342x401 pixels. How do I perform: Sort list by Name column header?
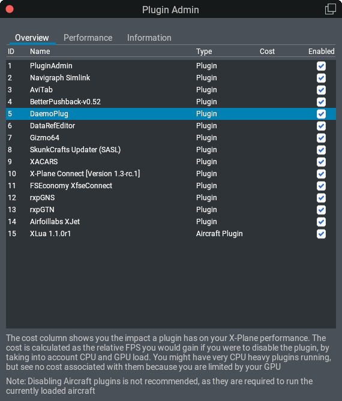tap(40, 52)
